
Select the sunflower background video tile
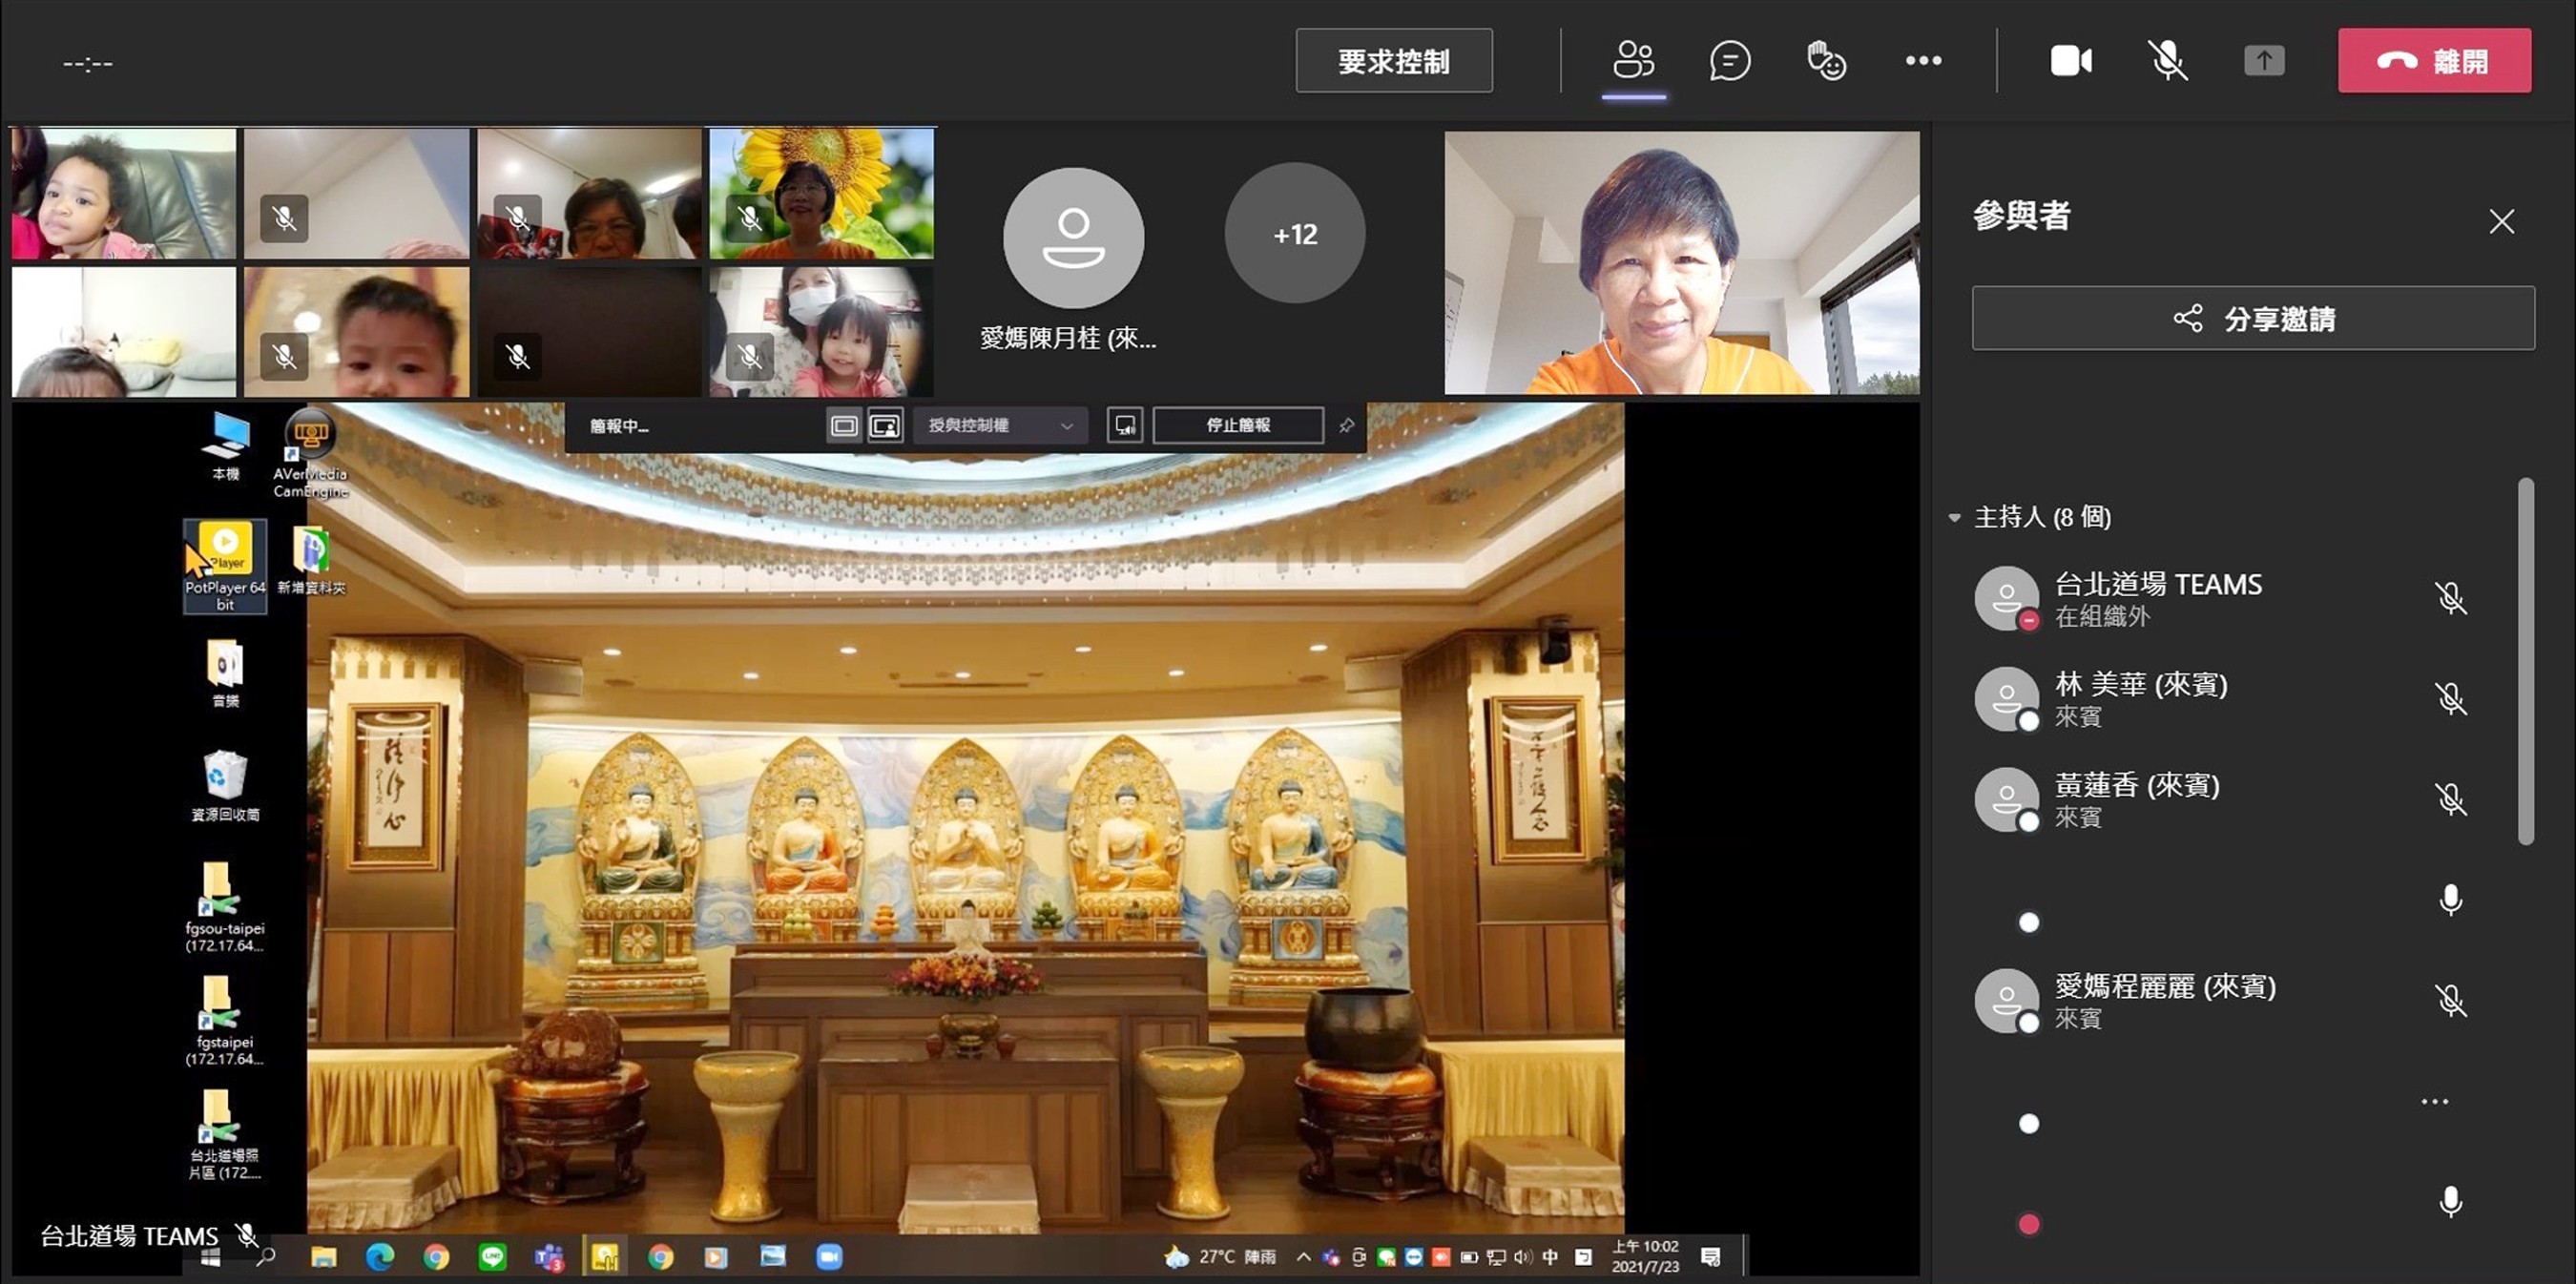pyautogui.click(x=821, y=192)
